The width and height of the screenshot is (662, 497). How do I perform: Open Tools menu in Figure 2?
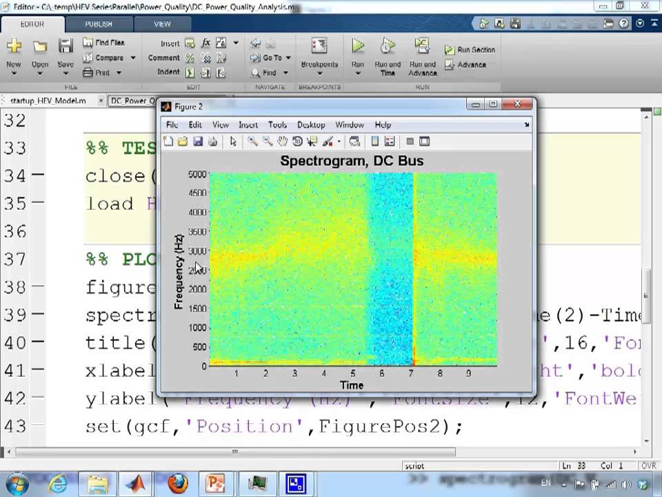pos(277,125)
